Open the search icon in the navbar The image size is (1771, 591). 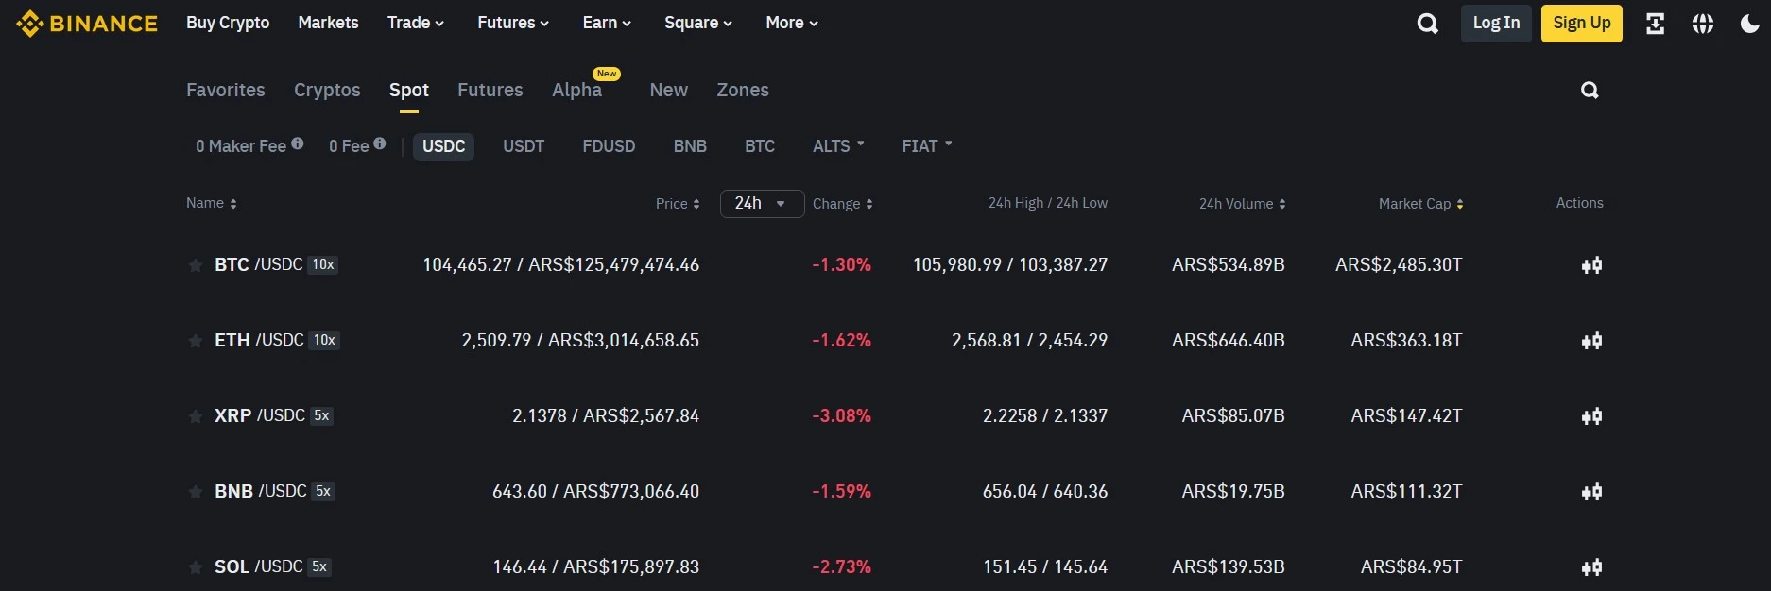(1427, 23)
